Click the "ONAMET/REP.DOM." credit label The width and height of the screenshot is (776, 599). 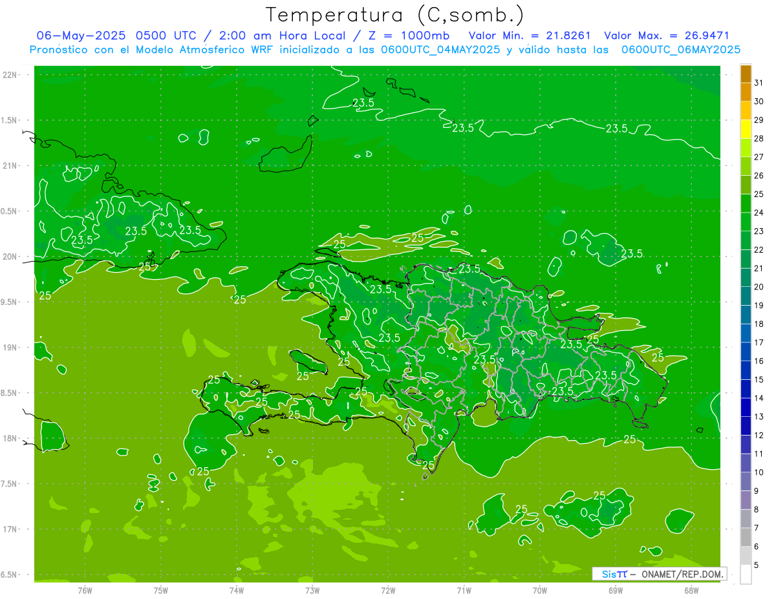[682, 574]
